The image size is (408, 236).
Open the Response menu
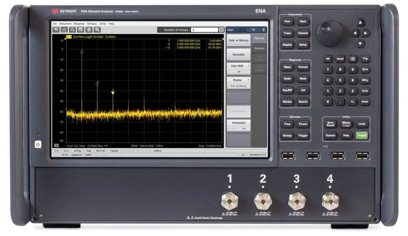pos(79,24)
